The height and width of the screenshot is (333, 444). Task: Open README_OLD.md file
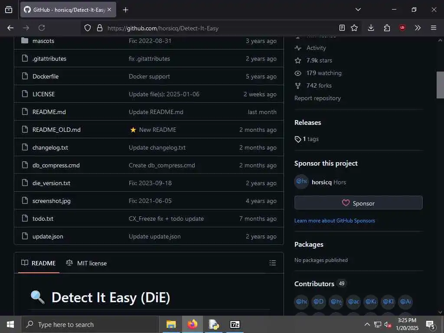(56, 130)
